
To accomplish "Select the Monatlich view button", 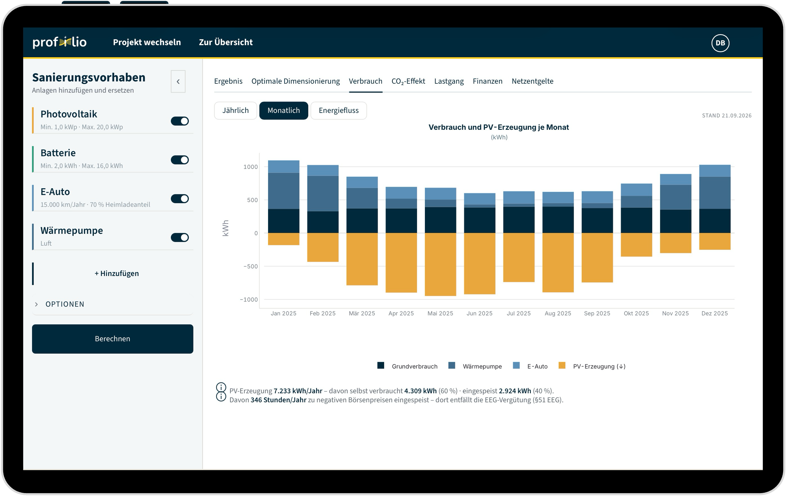I will tap(284, 111).
